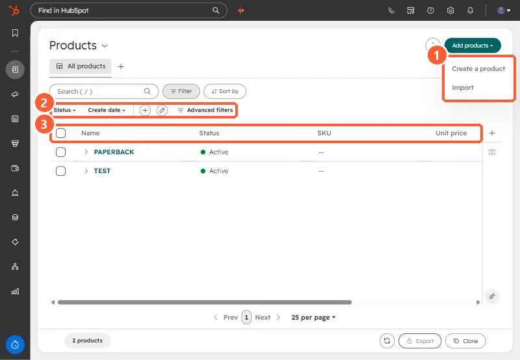Image resolution: width=520 pixels, height=360 pixels.
Task: Expand the PAPERBACK row chevron
Action: tap(86, 152)
